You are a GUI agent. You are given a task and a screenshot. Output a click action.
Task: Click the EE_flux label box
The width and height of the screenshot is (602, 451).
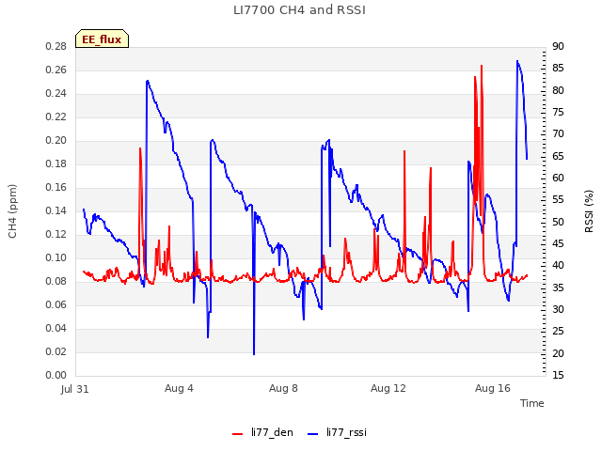pos(102,39)
